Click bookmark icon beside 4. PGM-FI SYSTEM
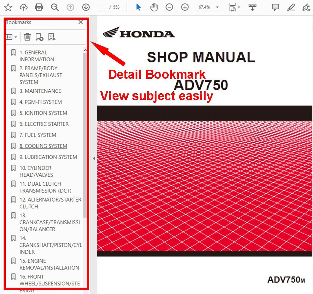Screen dimensions: 313x294 (x=13, y=102)
